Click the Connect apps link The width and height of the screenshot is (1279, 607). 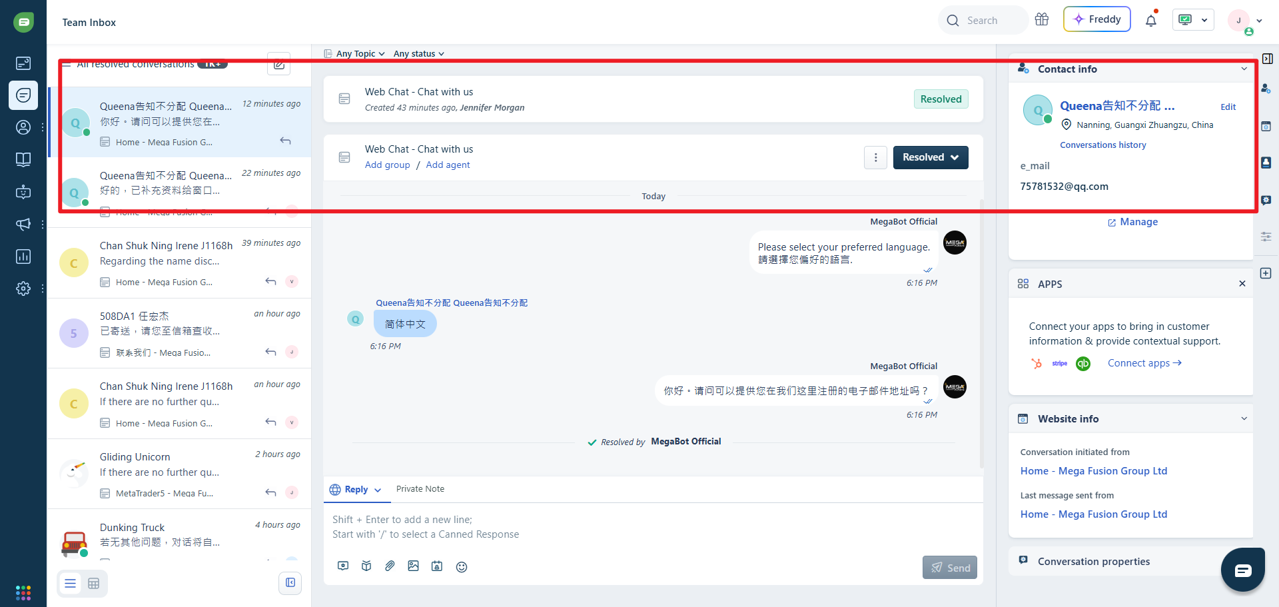point(1144,363)
